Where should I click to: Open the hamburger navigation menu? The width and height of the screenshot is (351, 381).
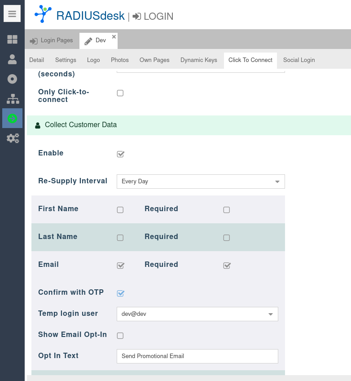coord(12,13)
